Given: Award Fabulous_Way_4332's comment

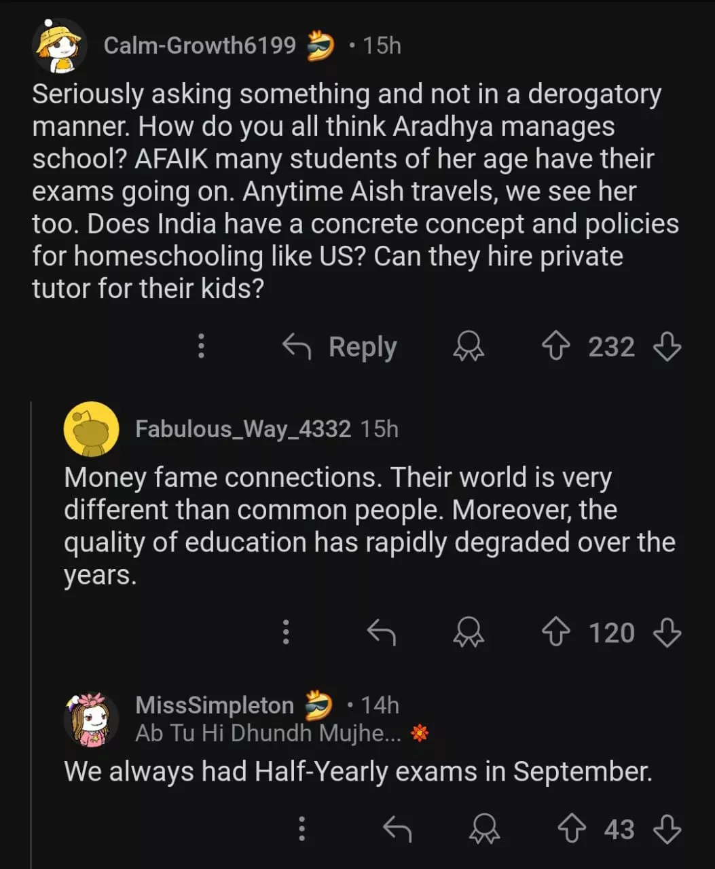Looking at the screenshot, I should click(469, 633).
